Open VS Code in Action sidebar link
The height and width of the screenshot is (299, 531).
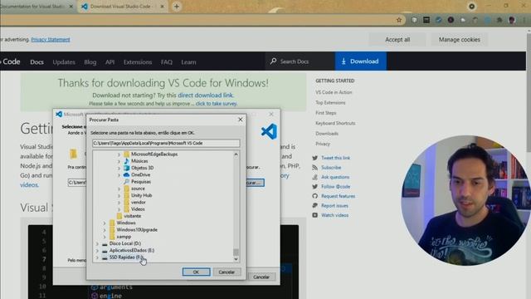[334, 92]
